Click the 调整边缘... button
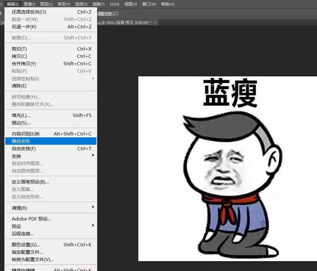The width and height of the screenshot is (317, 271). [108, 14]
